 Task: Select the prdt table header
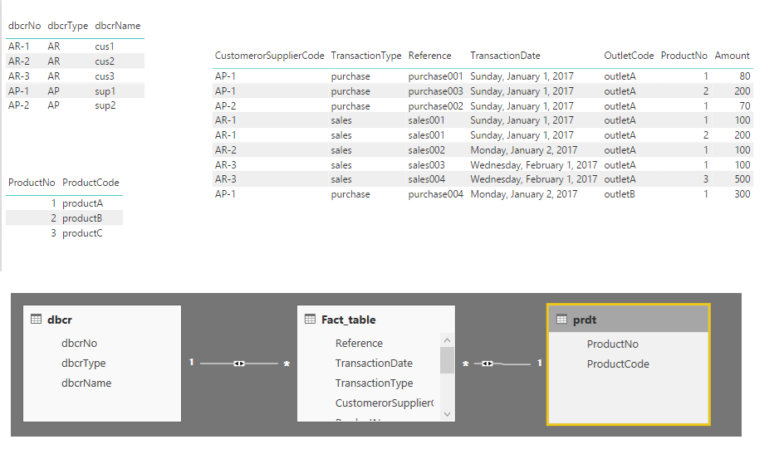click(x=629, y=320)
